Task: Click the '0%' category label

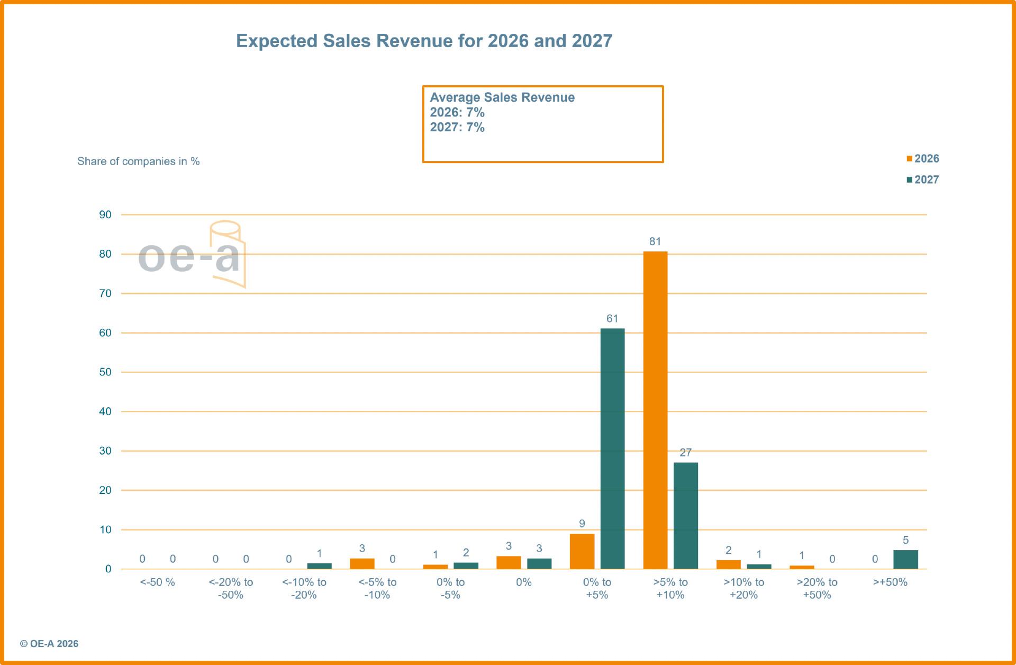Action: (x=524, y=582)
